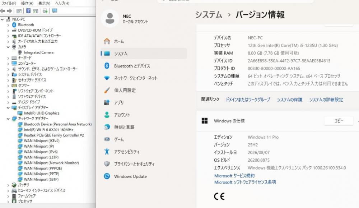Select the ヒューマン インターフェイス デバイス category
Viewport: 359px width, 208px height.
click(x=41, y=191)
